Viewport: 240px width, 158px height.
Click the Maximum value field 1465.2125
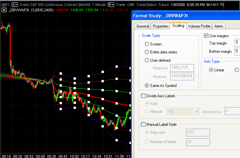pyautogui.click(x=182, y=68)
